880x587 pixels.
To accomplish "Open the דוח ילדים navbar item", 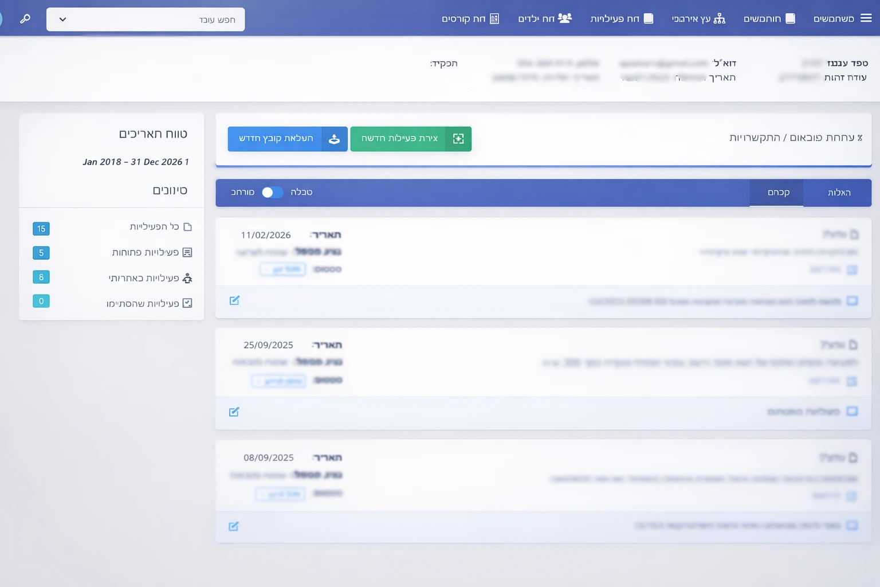I will pos(545,18).
